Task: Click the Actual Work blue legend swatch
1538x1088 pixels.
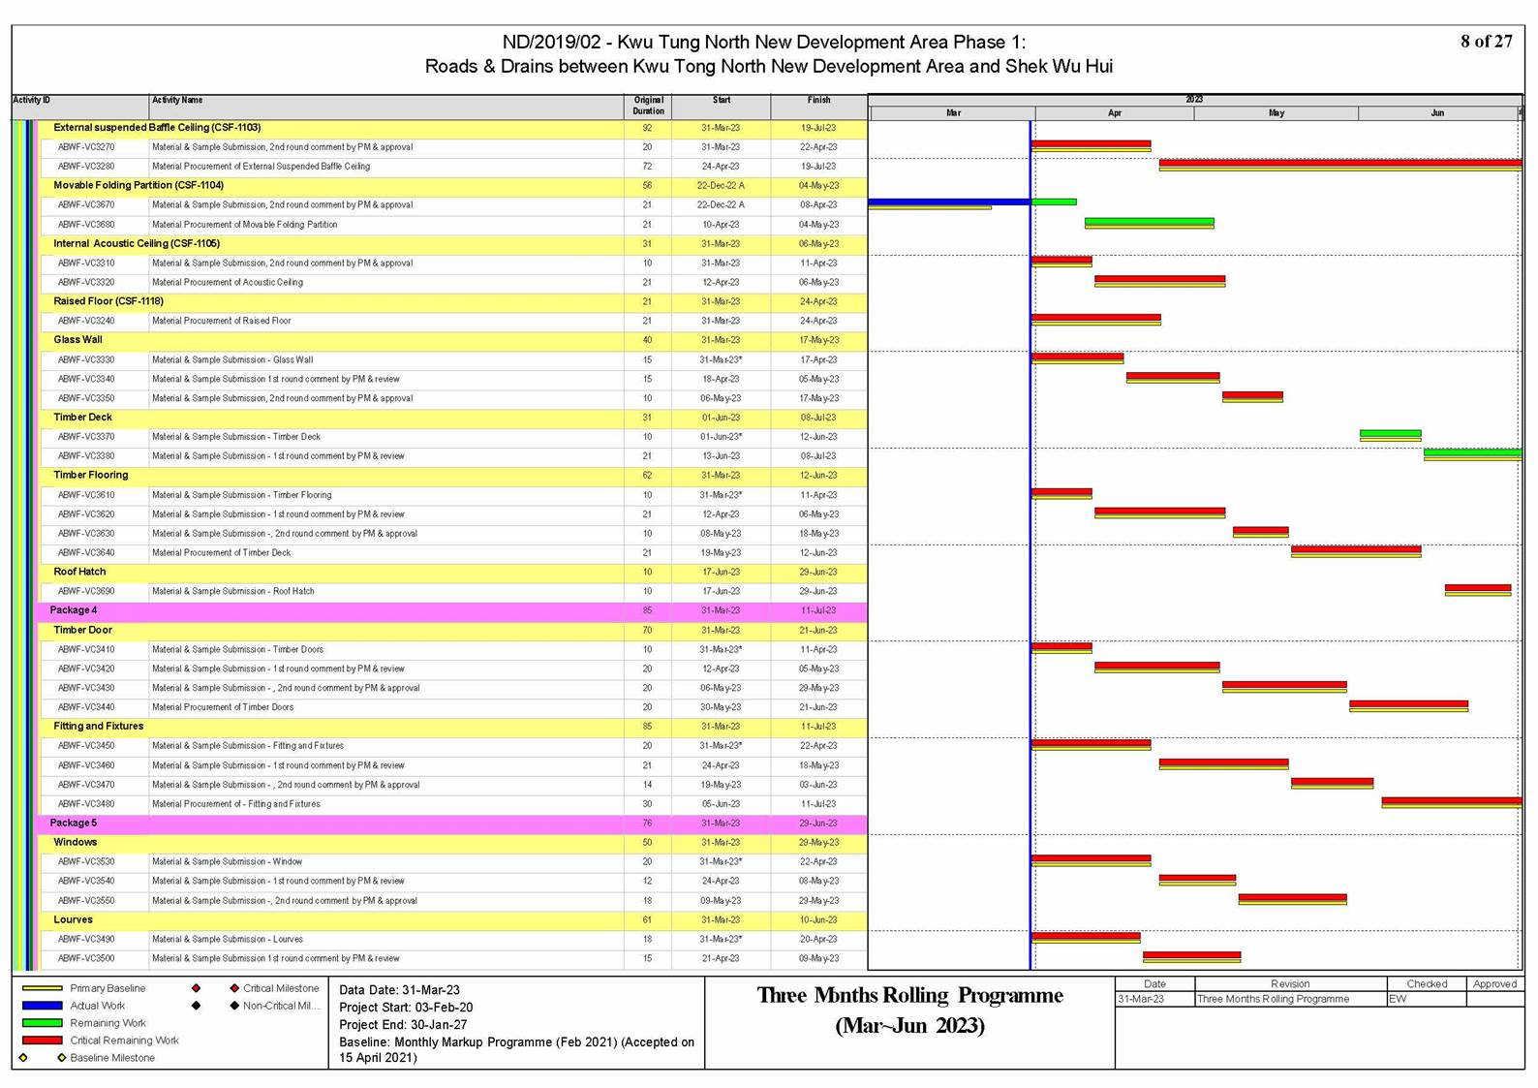Action: [42, 1006]
